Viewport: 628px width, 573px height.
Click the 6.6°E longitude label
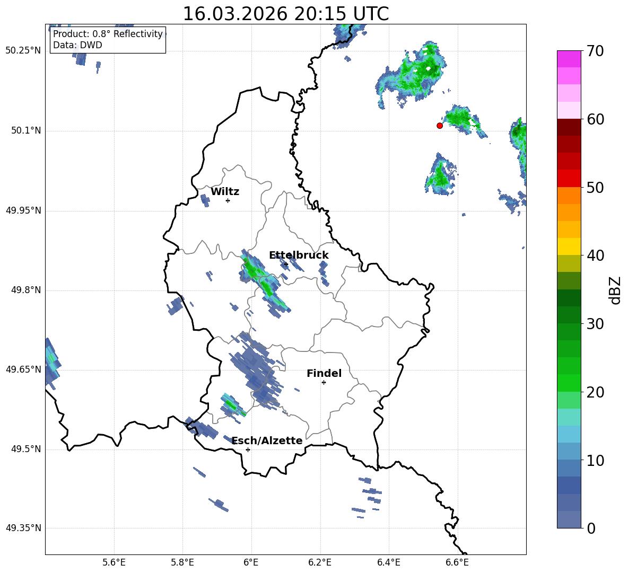pyautogui.click(x=457, y=562)
